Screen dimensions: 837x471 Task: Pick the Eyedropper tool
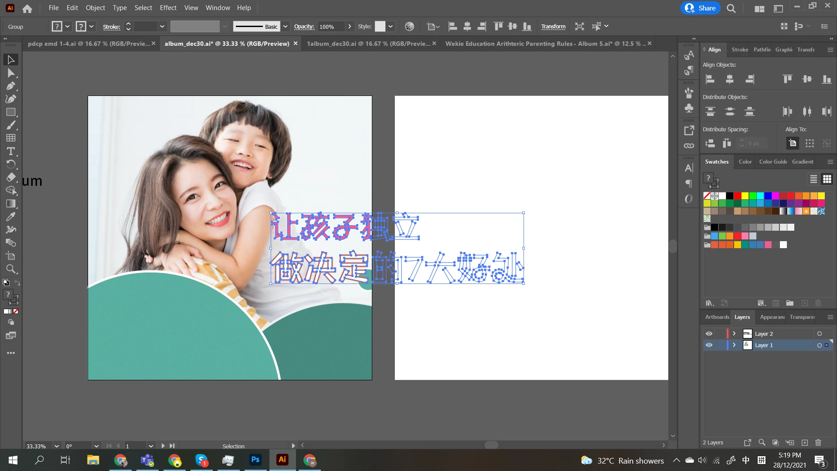pyautogui.click(x=11, y=217)
